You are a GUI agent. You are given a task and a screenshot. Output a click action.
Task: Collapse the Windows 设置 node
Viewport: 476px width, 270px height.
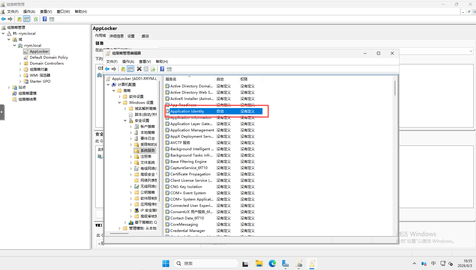point(120,103)
